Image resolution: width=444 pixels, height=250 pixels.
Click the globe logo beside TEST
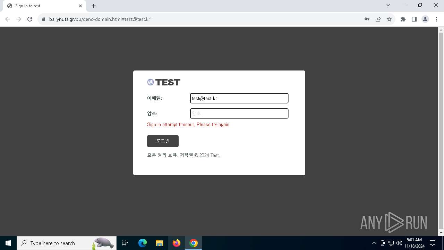coord(151,82)
